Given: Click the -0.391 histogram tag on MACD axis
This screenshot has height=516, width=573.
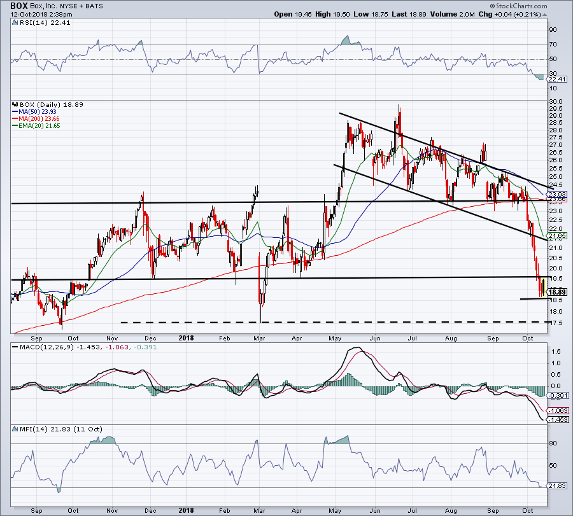Looking at the screenshot, I should coord(559,396).
